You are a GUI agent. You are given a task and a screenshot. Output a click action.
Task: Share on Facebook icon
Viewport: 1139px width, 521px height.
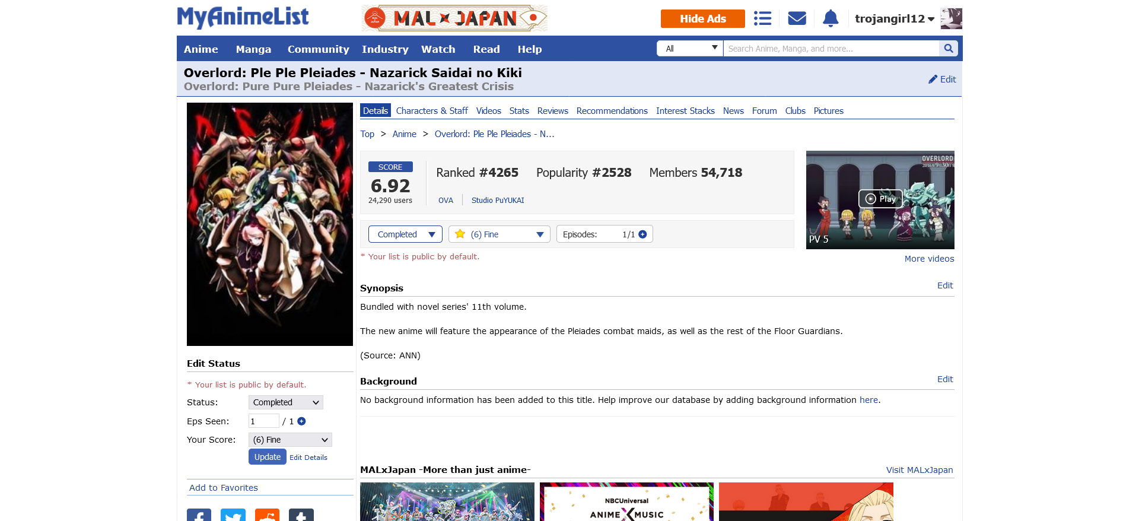[x=199, y=515]
